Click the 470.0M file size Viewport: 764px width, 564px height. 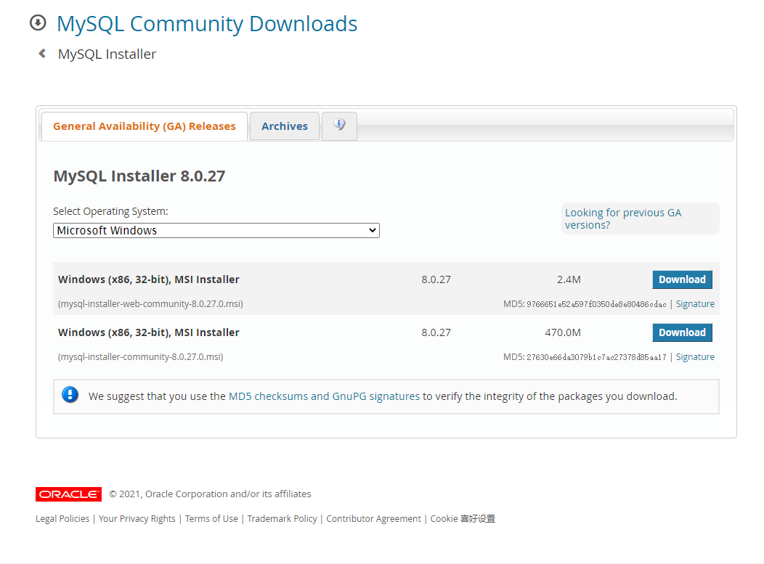point(563,332)
